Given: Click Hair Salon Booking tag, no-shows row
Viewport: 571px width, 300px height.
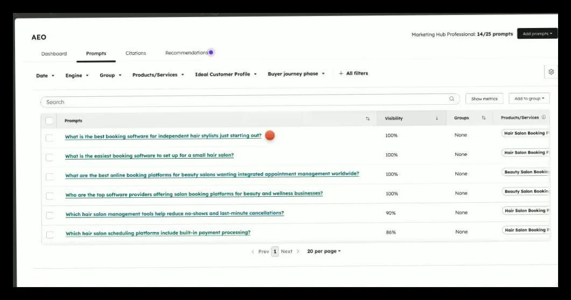Looking at the screenshot, I should [x=526, y=211].
